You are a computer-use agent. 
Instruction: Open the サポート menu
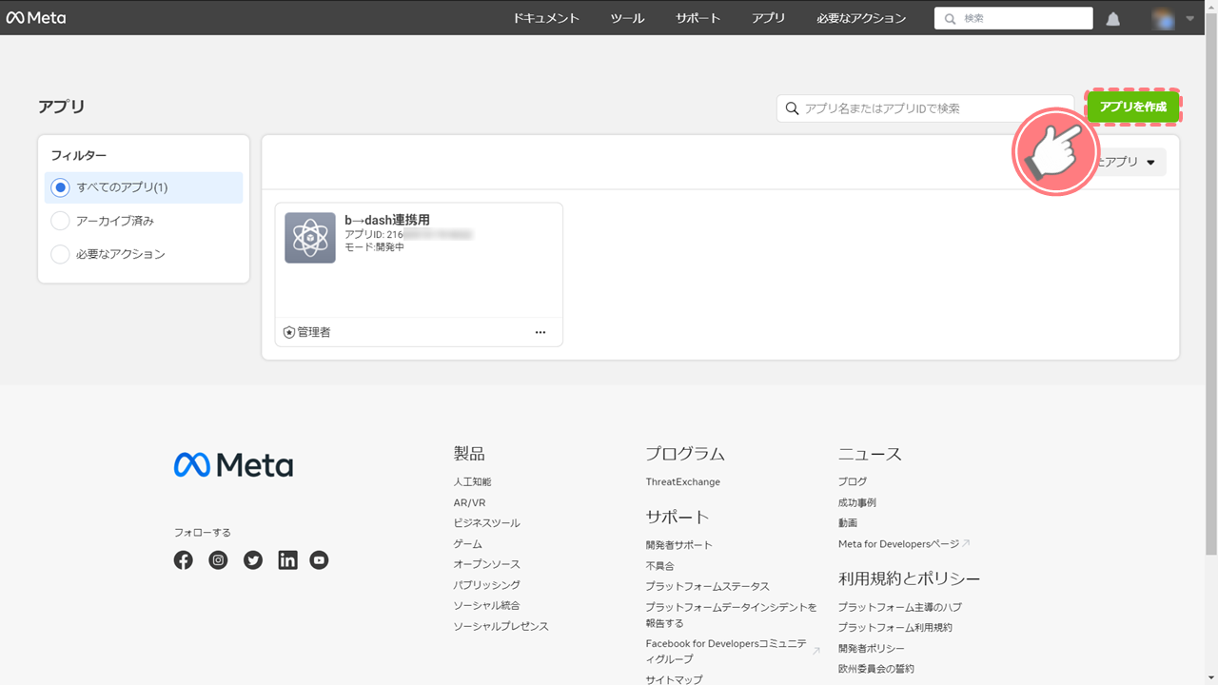click(698, 18)
